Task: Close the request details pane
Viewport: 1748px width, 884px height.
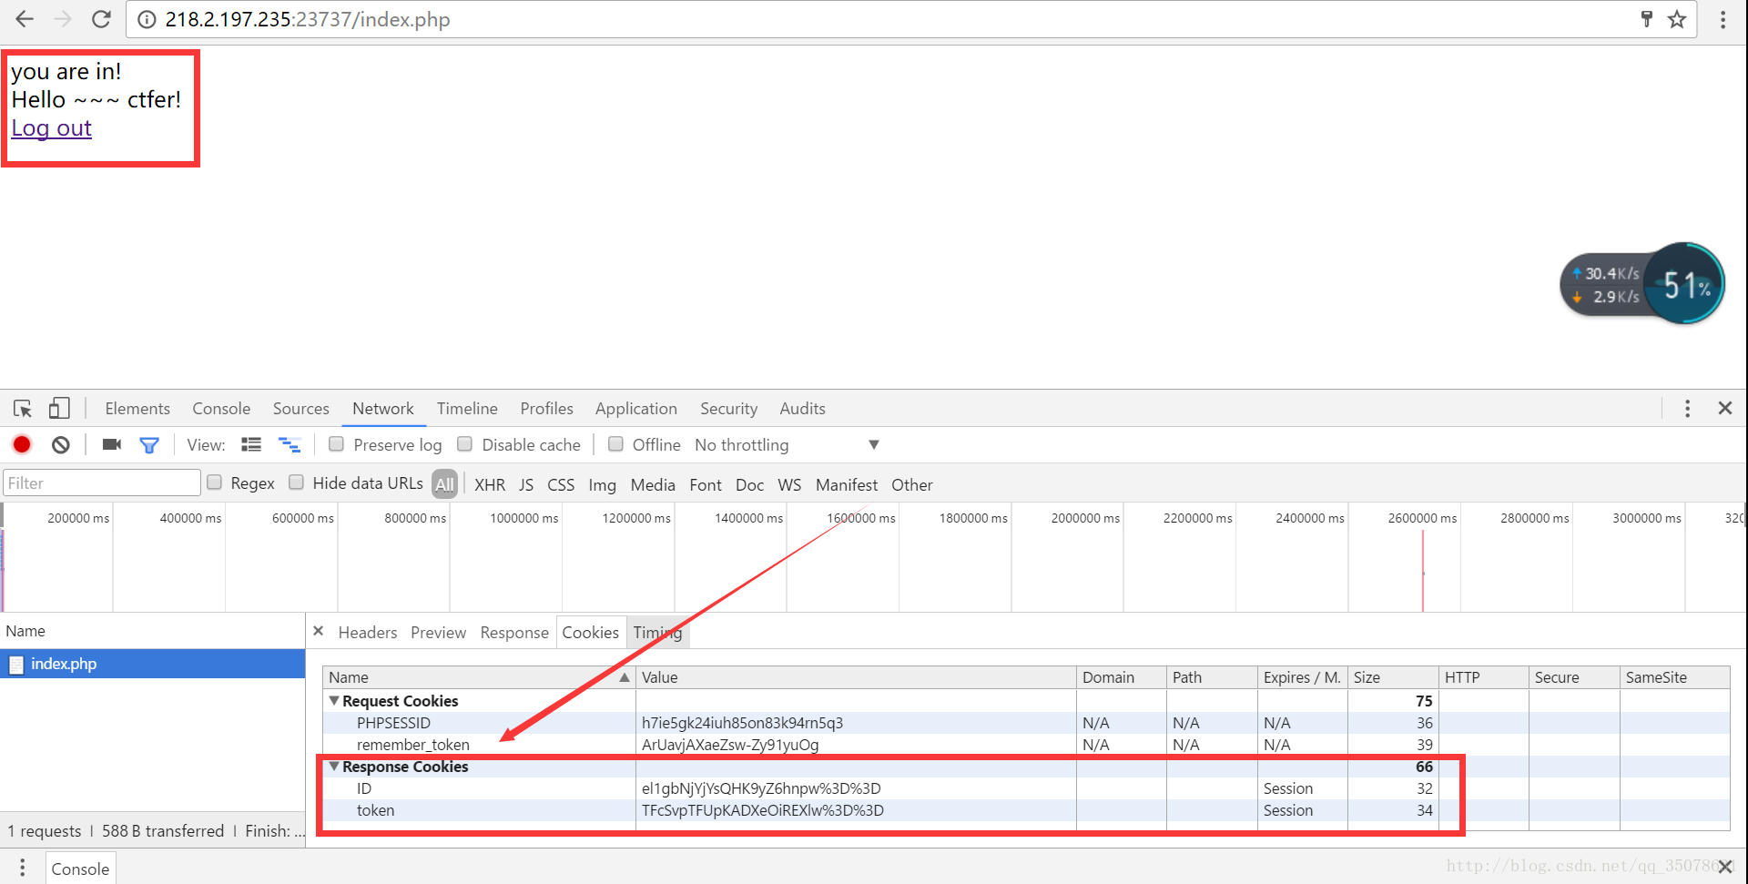Action: click(x=318, y=631)
